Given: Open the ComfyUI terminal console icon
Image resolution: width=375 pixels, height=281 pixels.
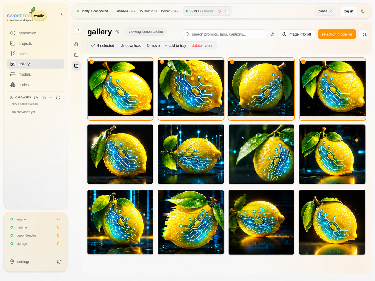Looking at the screenshot, I should point(227,11).
